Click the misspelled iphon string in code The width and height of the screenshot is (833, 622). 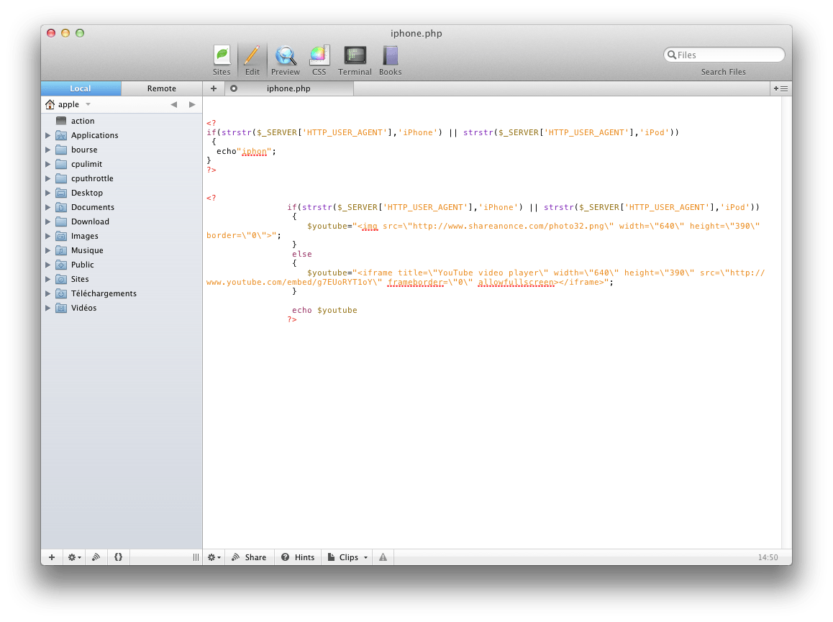tap(254, 152)
